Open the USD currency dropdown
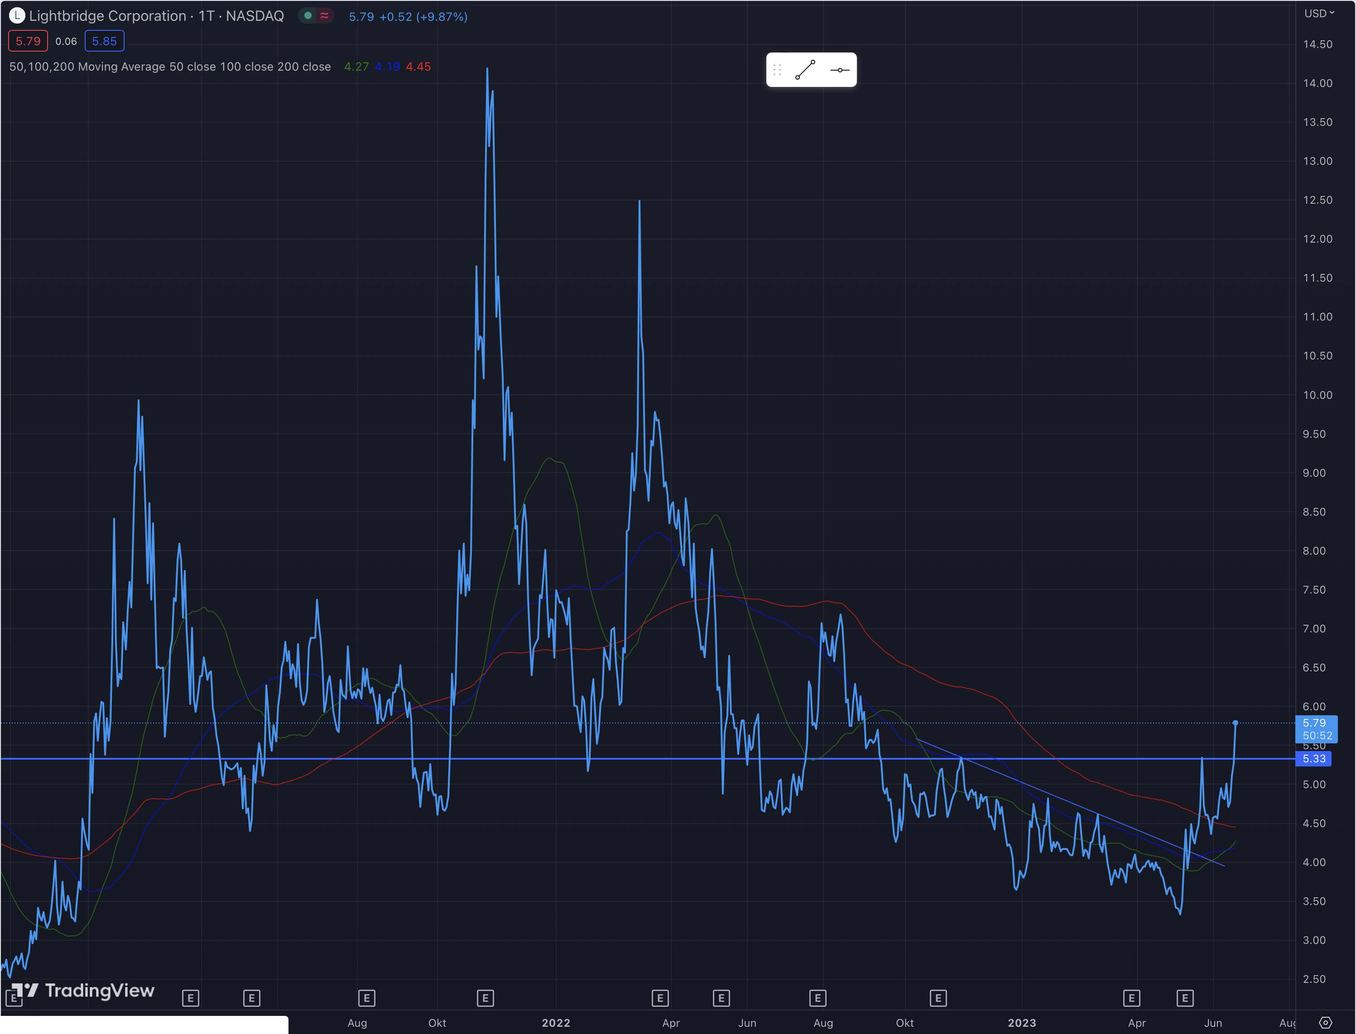This screenshot has height=1034, width=1356. tap(1318, 13)
